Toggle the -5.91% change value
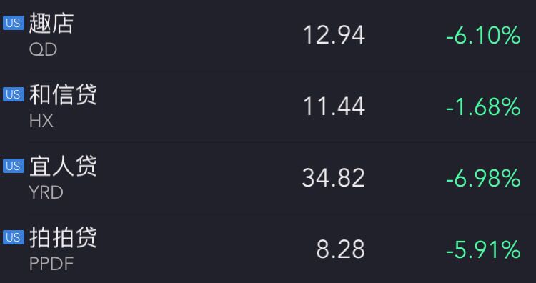This screenshot has width=536, height=283. click(483, 249)
